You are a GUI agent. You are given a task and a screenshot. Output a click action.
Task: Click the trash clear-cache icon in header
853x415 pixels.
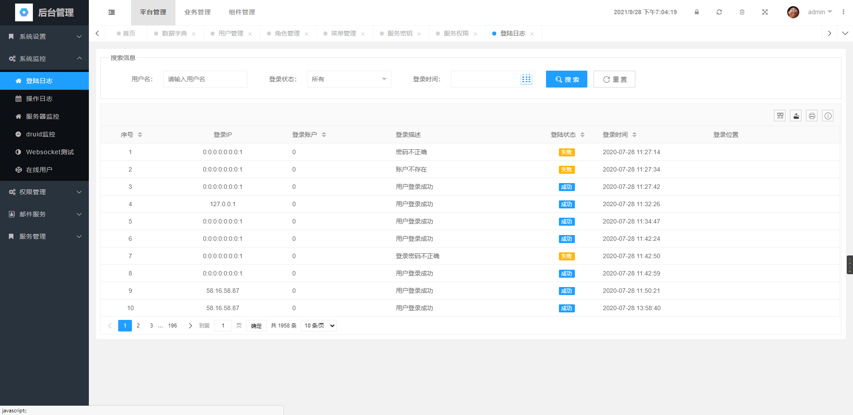point(742,12)
